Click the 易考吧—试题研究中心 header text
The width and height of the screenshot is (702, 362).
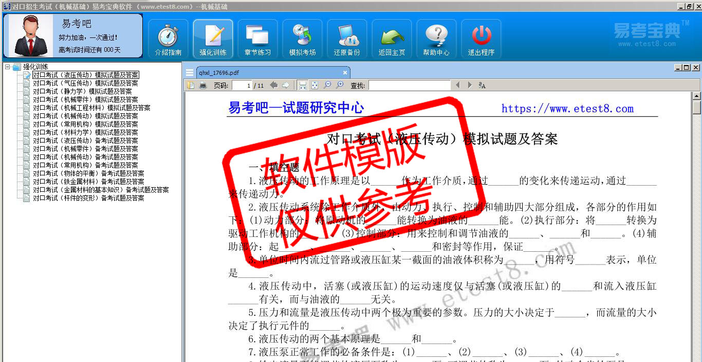pyautogui.click(x=296, y=108)
